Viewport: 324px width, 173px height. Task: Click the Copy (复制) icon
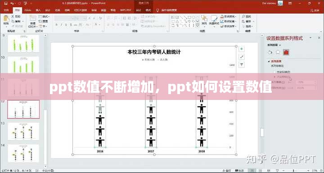[x=13, y=21]
